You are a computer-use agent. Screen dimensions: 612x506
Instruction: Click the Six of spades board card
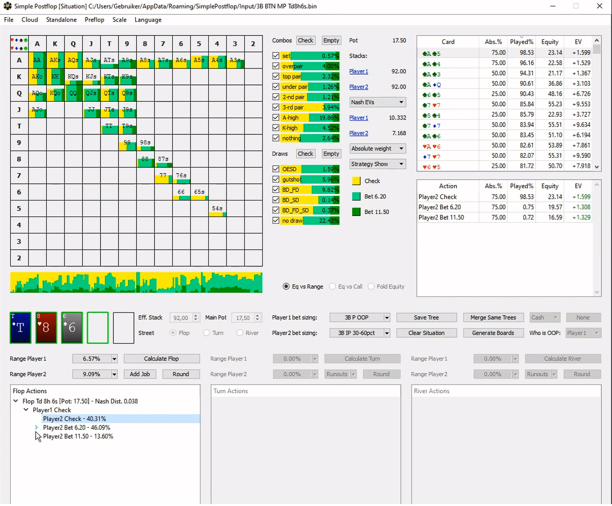pos(72,327)
